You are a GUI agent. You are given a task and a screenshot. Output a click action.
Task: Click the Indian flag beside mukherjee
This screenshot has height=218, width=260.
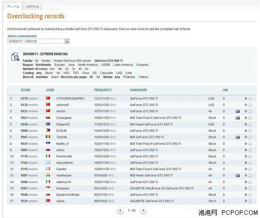coord(48,175)
